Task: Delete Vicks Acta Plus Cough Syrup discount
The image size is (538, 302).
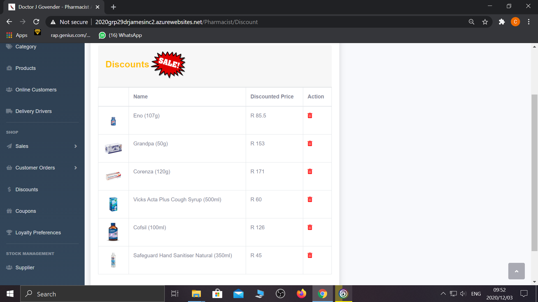Action: pos(310,199)
